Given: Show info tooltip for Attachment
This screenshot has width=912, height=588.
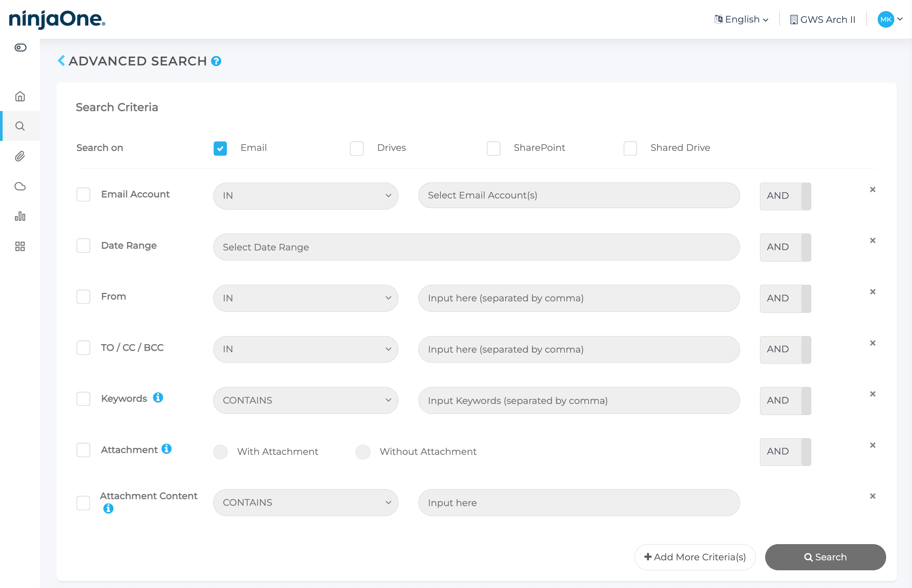Looking at the screenshot, I should (x=166, y=449).
